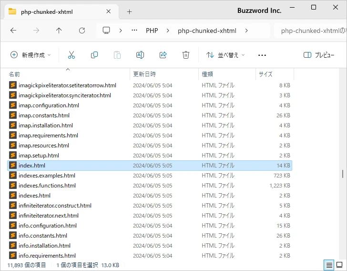Click the file icon beside imap.constants.html
This screenshot has width=347, height=271.
(x=13, y=115)
